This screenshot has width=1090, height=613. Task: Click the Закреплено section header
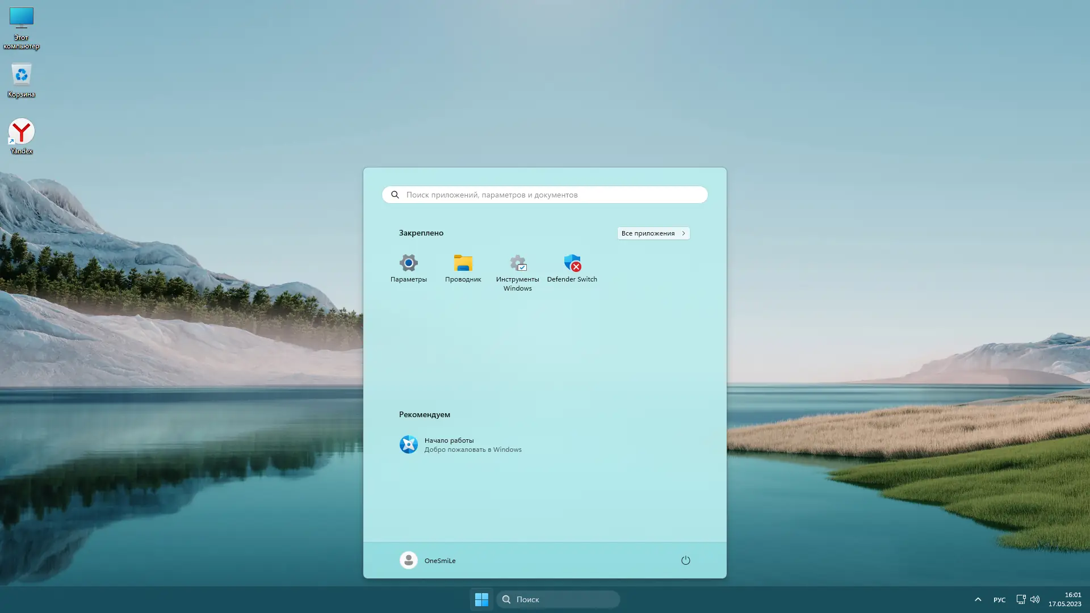point(421,233)
